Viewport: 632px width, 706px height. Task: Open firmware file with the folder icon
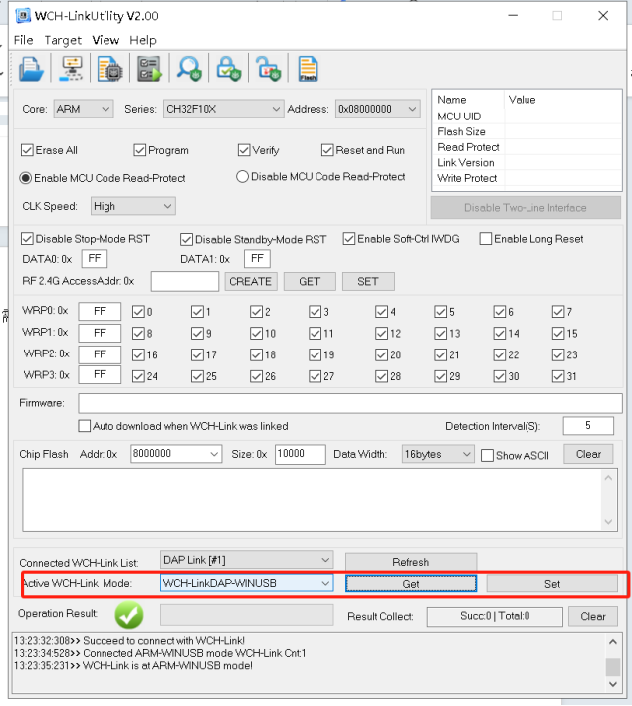[x=31, y=69]
